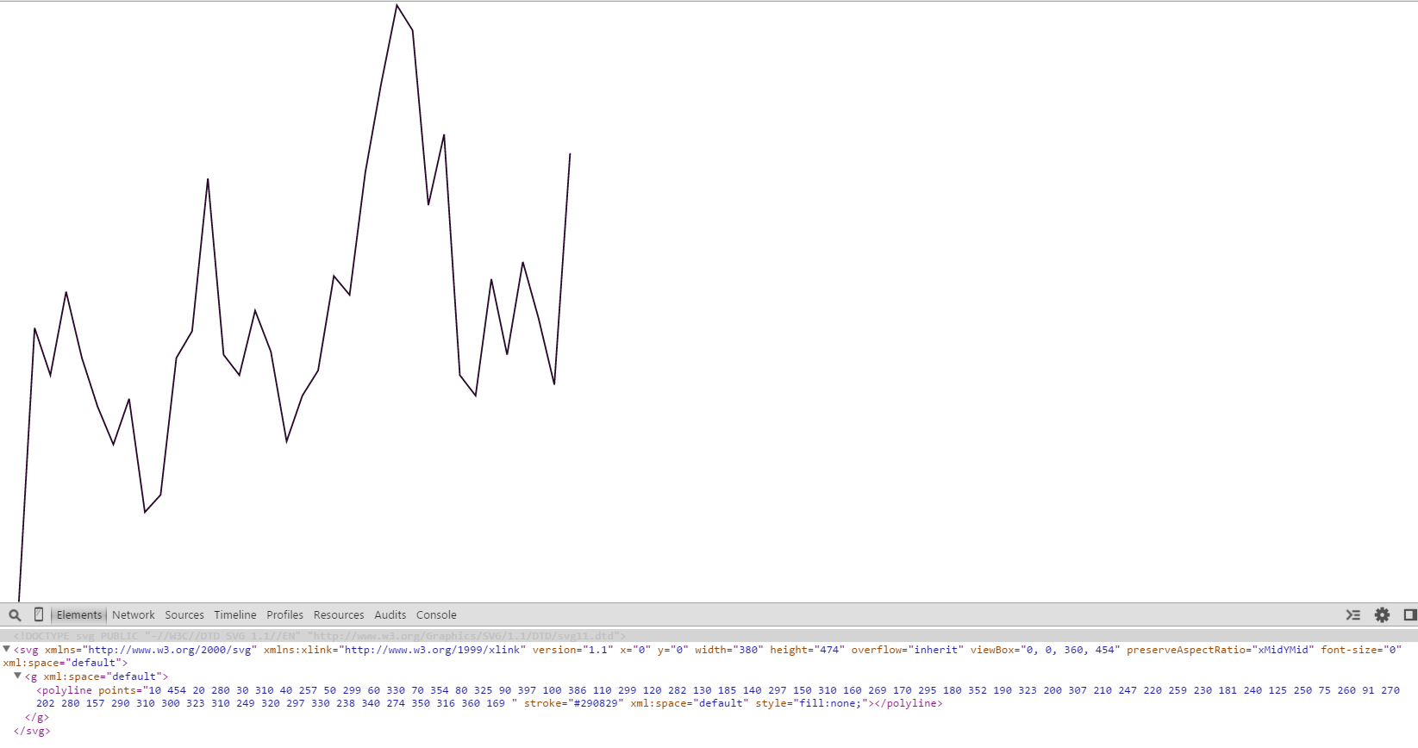This screenshot has height=748, width=1418.
Task: Switch to the Elements tab
Action: pyautogui.click(x=79, y=615)
